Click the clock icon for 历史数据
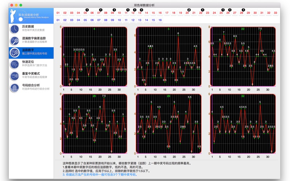This screenshot has height=181, width=290. click(x=14, y=29)
